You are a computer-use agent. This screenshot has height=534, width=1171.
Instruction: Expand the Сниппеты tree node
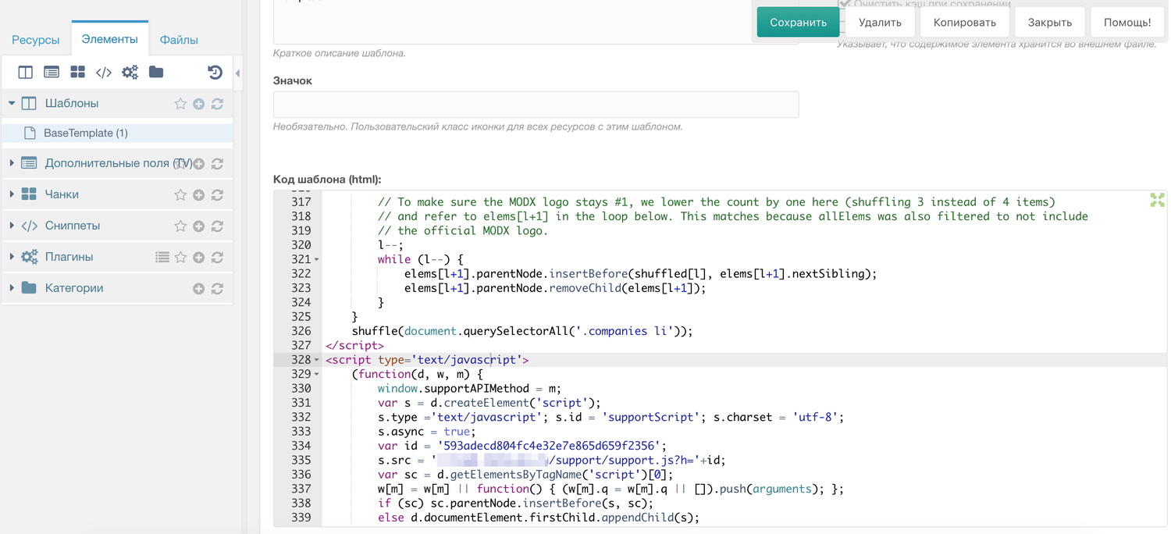point(12,226)
